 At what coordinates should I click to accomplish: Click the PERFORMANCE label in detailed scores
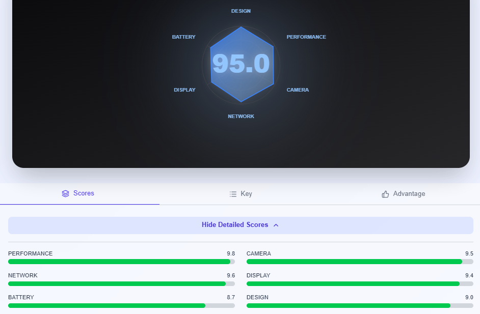click(x=30, y=253)
